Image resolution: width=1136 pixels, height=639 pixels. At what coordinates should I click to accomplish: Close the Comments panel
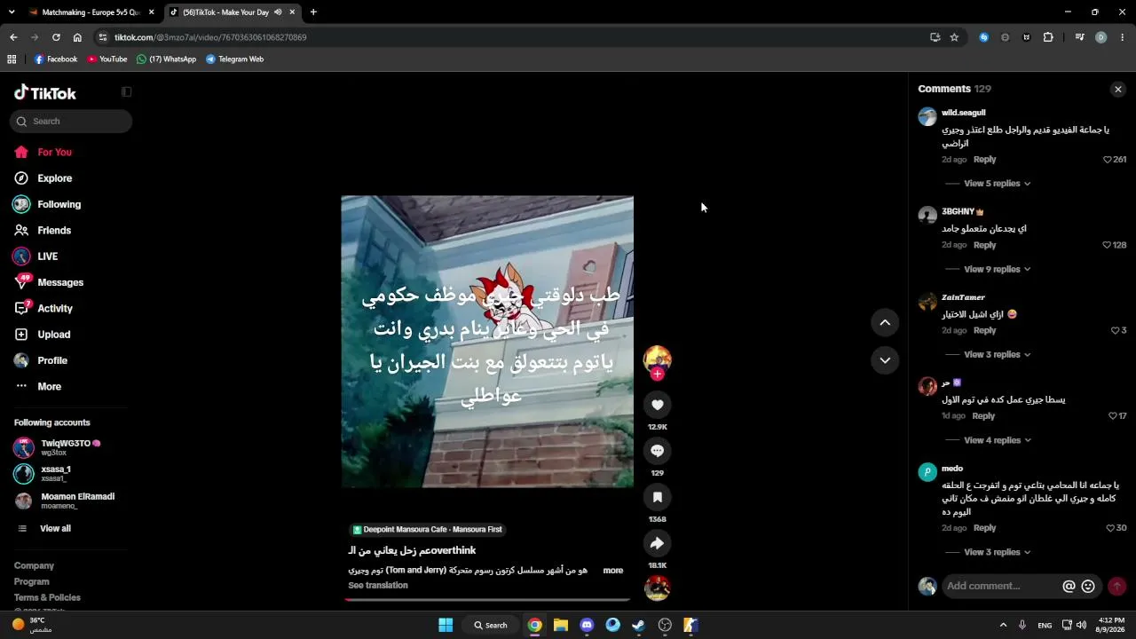1118,89
